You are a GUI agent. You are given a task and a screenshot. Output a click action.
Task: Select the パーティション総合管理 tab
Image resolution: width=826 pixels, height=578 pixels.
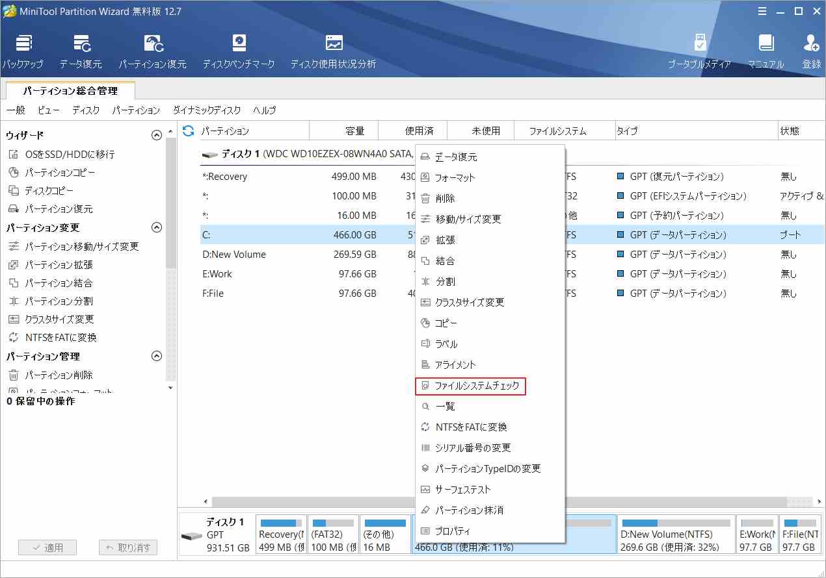[70, 91]
